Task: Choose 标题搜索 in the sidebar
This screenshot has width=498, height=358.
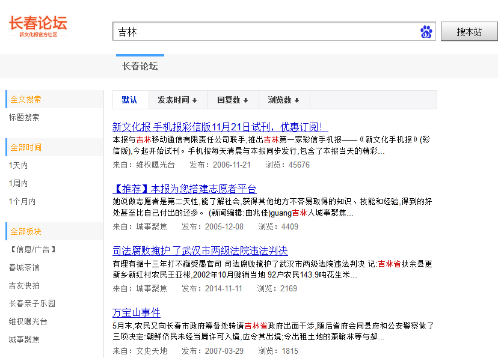Action: click(24, 117)
